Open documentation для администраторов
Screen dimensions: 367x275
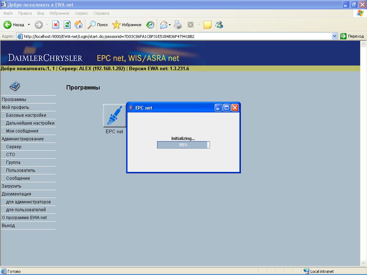click(28, 202)
